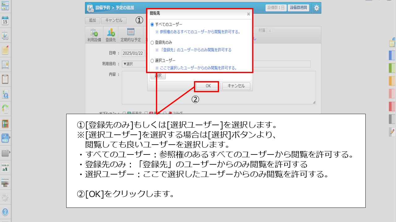Click into the 内容 text area

point(219,88)
